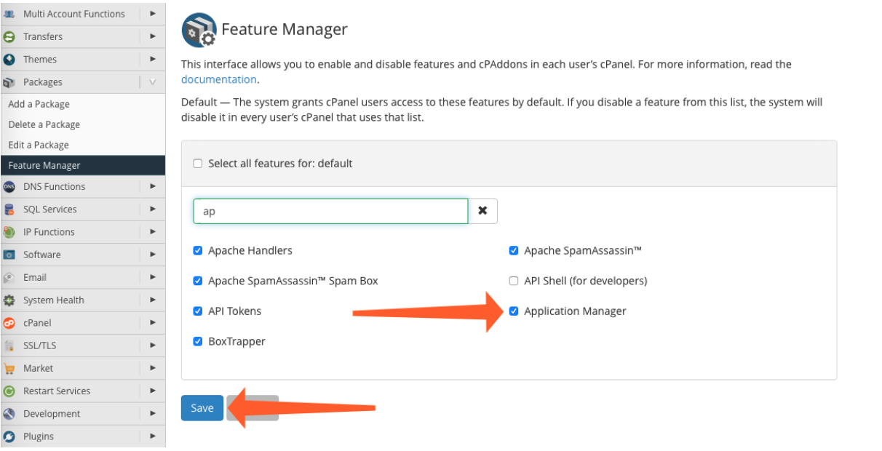Open Add a Package menu item
Screen dimensions: 882x451
coord(39,104)
